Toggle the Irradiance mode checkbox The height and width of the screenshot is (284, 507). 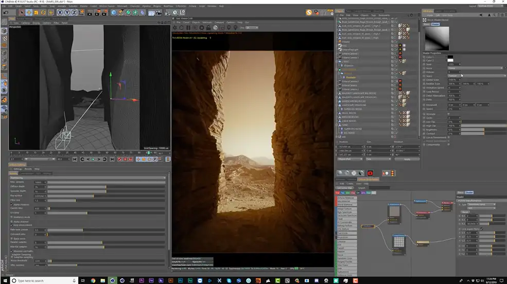pyautogui.click(x=12, y=217)
